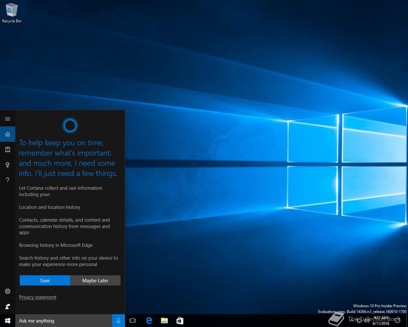
Task: Open volume control tray icon
Action: pyautogui.click(x=367, y=321)
